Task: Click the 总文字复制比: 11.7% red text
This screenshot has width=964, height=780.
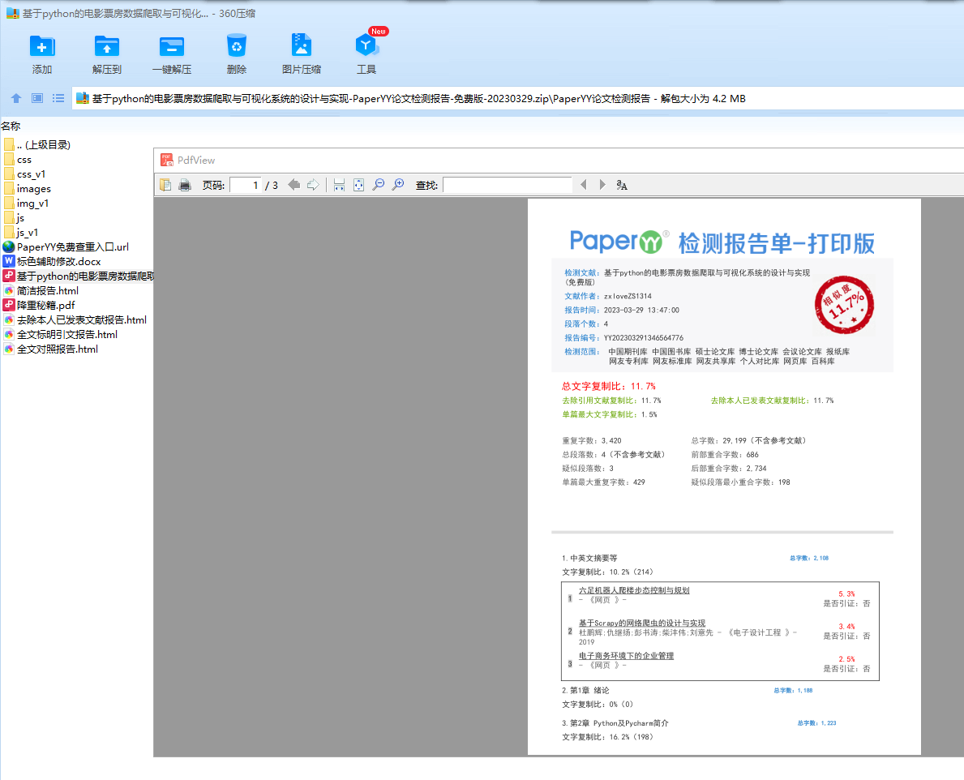Action: (609, 386)
